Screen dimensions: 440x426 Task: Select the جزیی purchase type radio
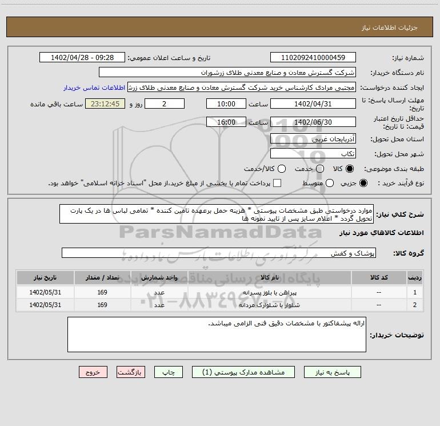(363, 183)
